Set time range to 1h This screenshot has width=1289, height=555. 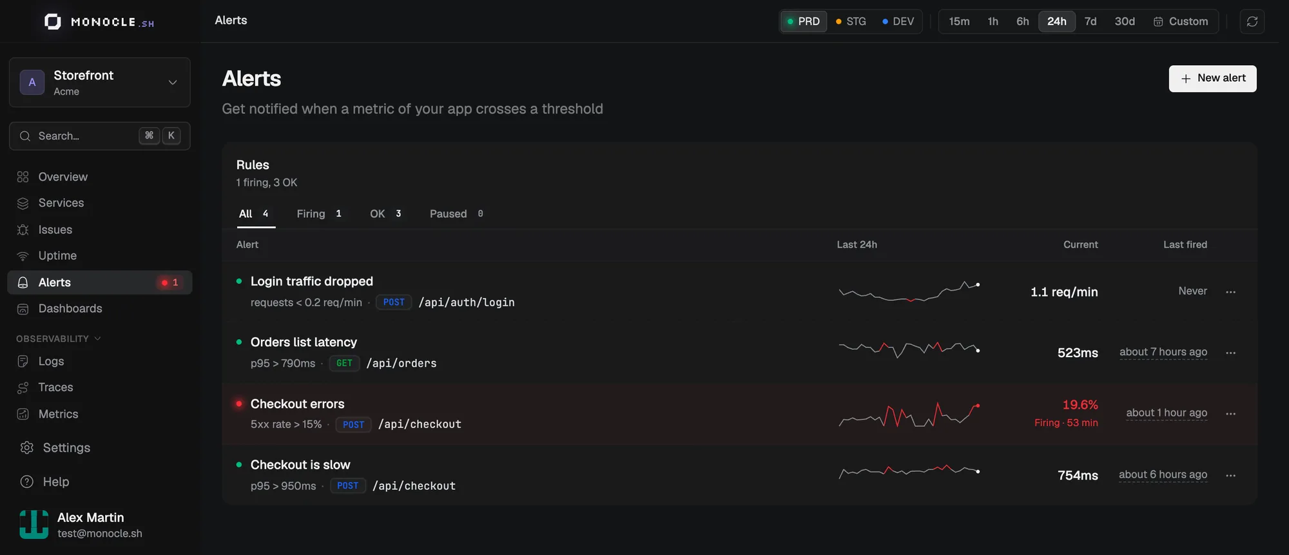pos(993,21)
